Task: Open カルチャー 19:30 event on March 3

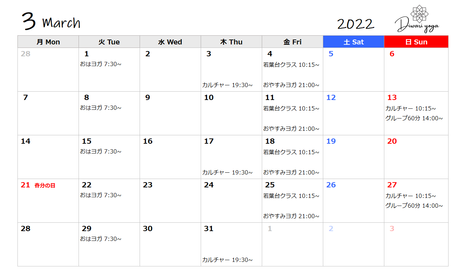Action: [x=227, y=85]
